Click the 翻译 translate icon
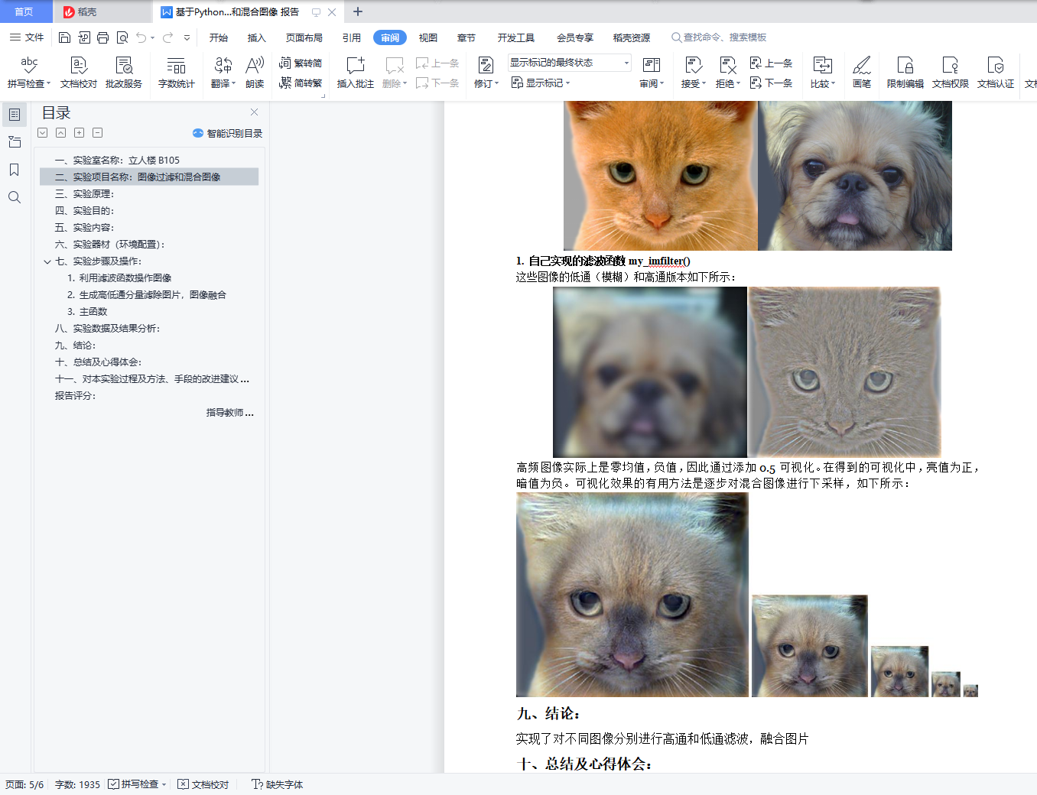1037x795 pixels. click(x=223, y=66)
